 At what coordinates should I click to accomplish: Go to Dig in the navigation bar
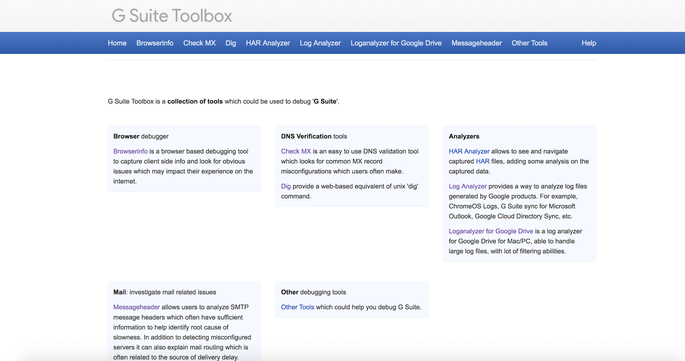point(230,43)
